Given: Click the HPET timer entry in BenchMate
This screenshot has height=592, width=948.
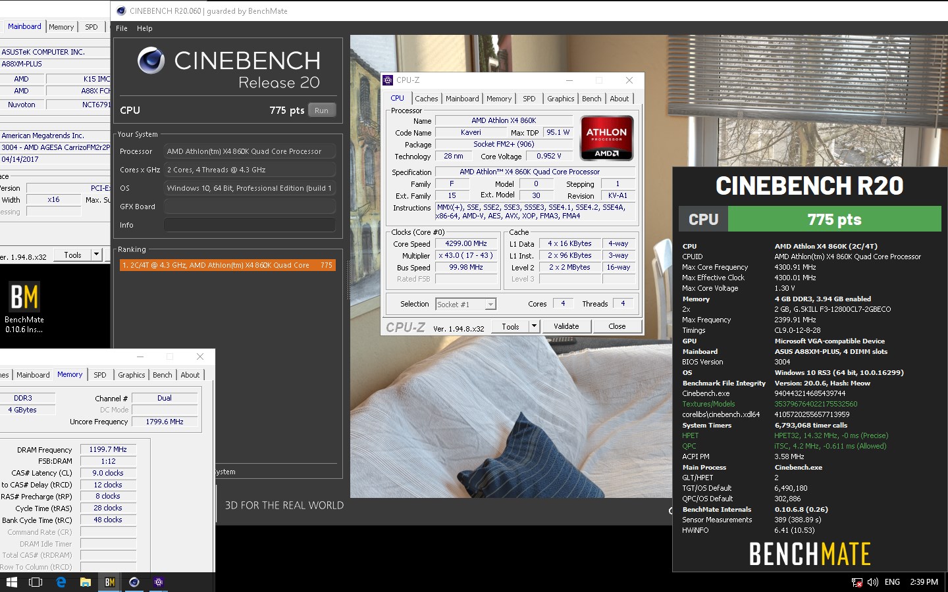Looking at the screenshot, I should pos(785,435).
